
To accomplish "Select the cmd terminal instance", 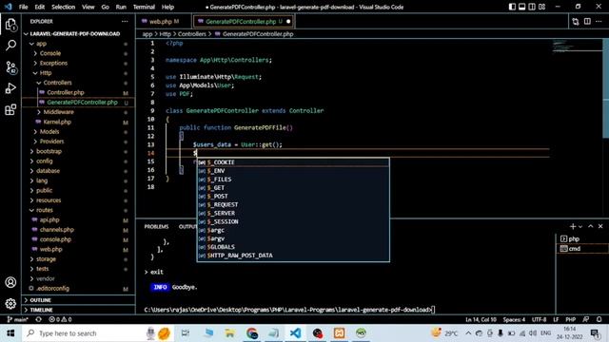I will [581, 249].
